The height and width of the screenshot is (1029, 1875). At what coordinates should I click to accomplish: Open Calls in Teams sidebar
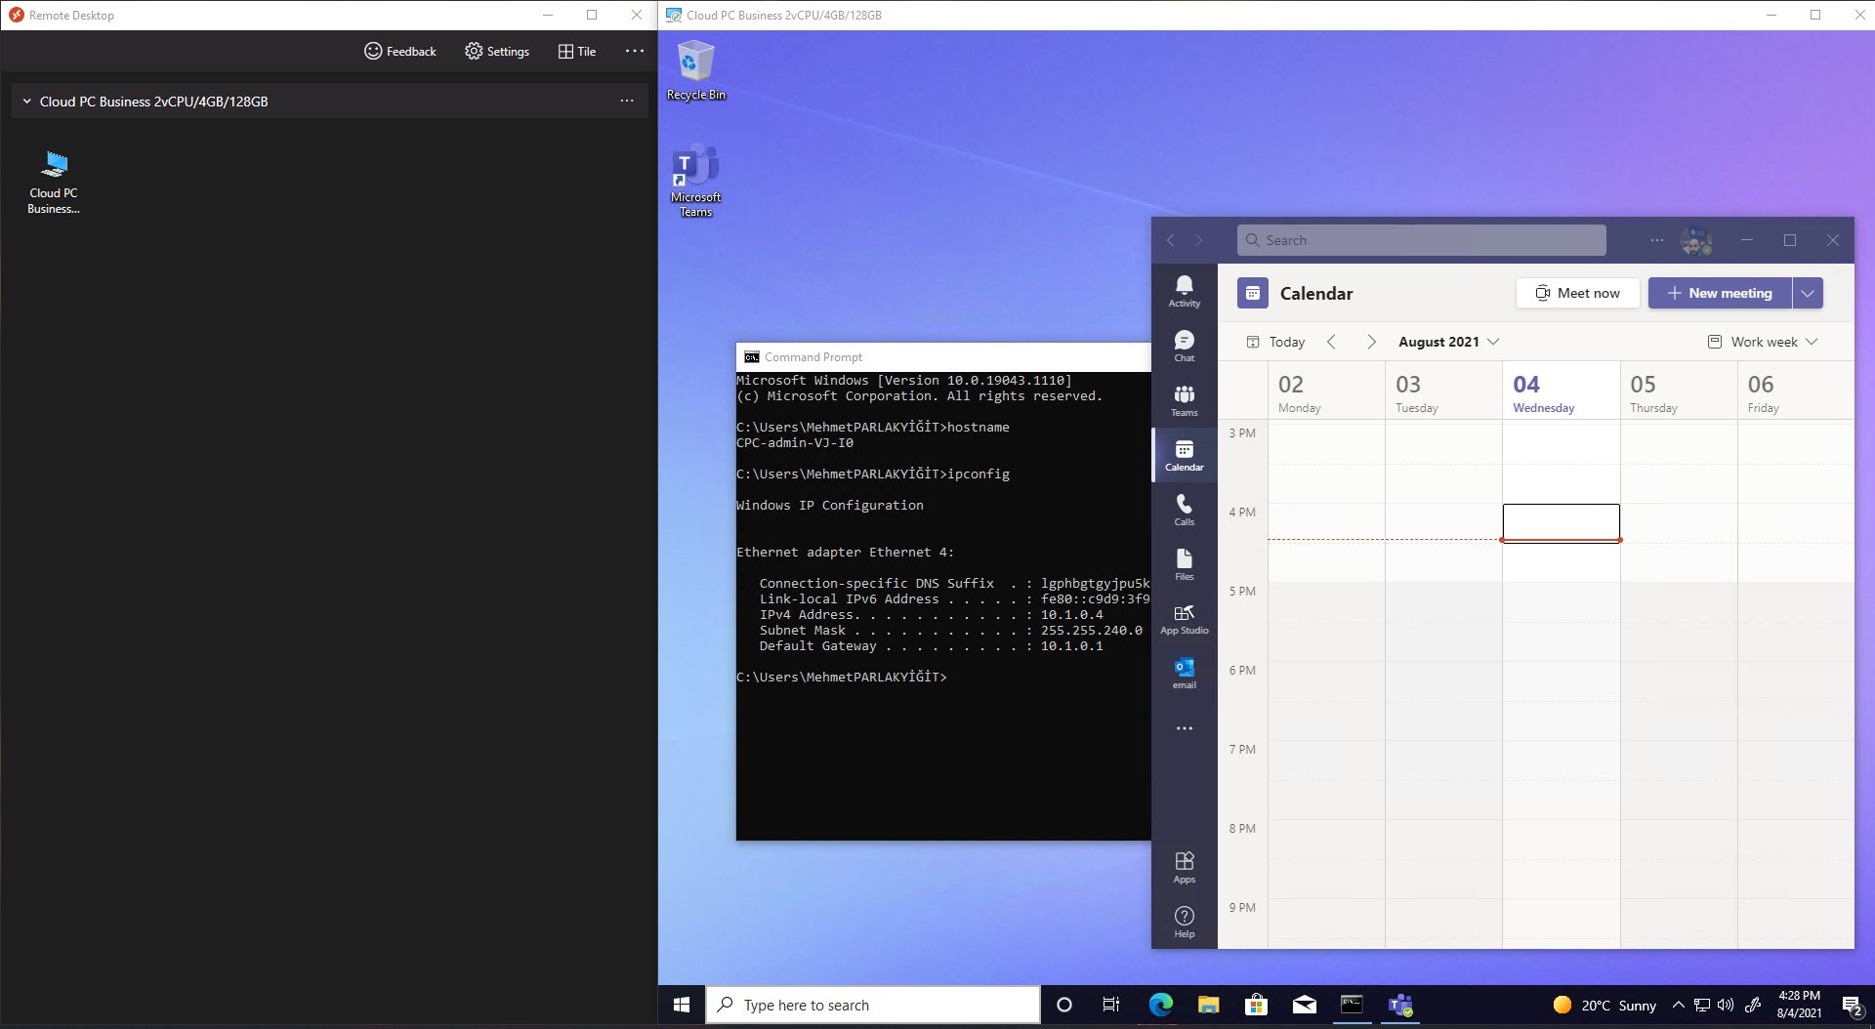(x=1184, y=510)
